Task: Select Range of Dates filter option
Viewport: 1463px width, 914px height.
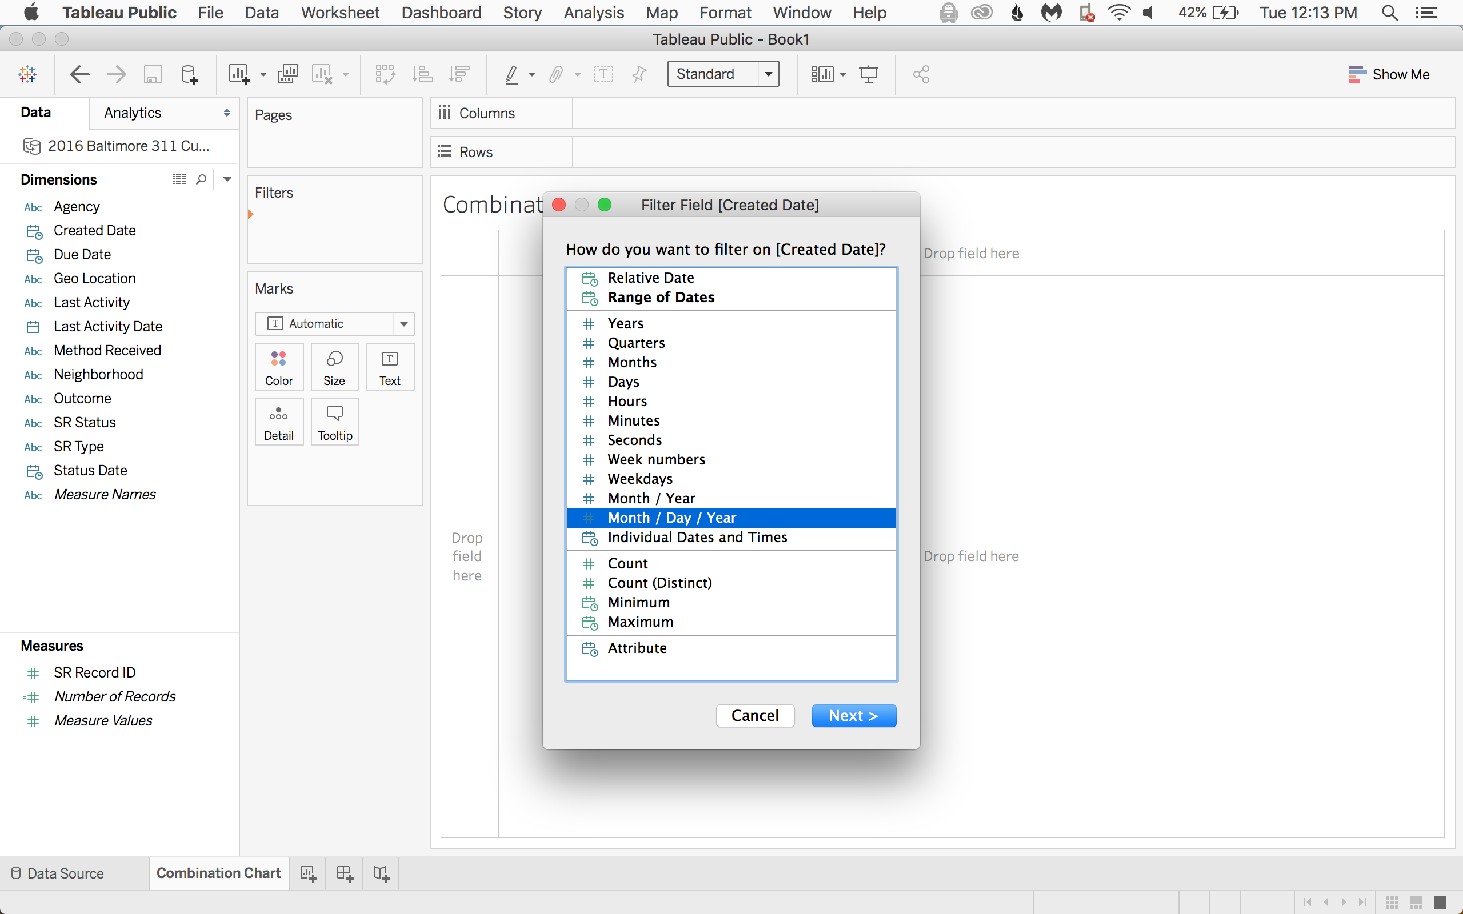Action: click(731, 298)
